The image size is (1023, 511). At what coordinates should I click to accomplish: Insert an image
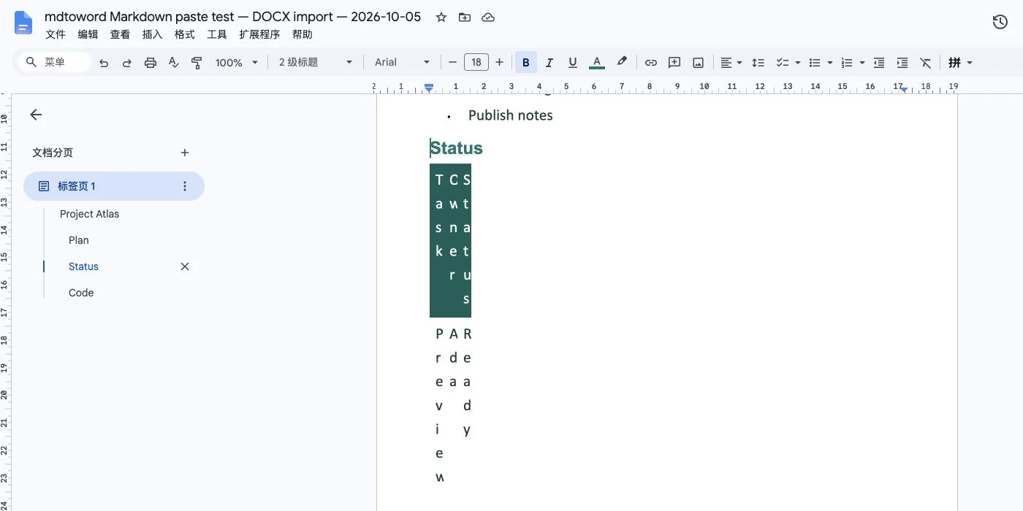(698, 63)
